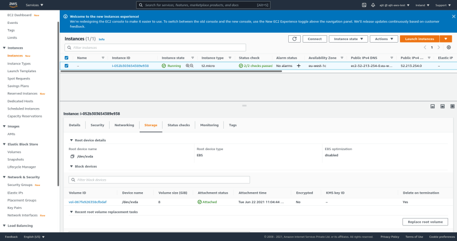Open EC2 Dashboard in the sidebar
This screenshot has width=457, height=241.
[19, 15]
